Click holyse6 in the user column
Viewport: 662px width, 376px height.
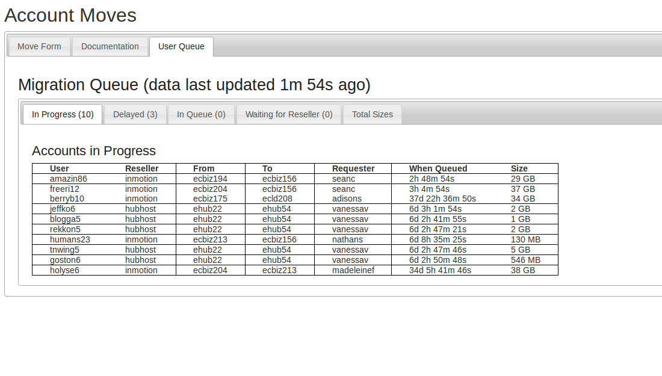pyautogui.click(x=64, y=270)
